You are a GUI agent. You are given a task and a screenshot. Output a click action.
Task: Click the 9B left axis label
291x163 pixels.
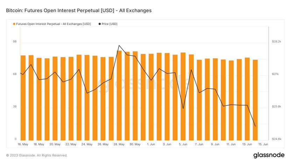pyautogui.click(x=15, y=41)
